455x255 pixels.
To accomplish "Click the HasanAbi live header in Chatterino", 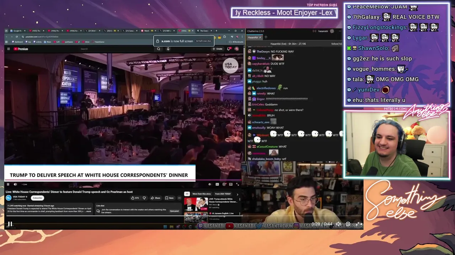I will [x=288, y=44].
